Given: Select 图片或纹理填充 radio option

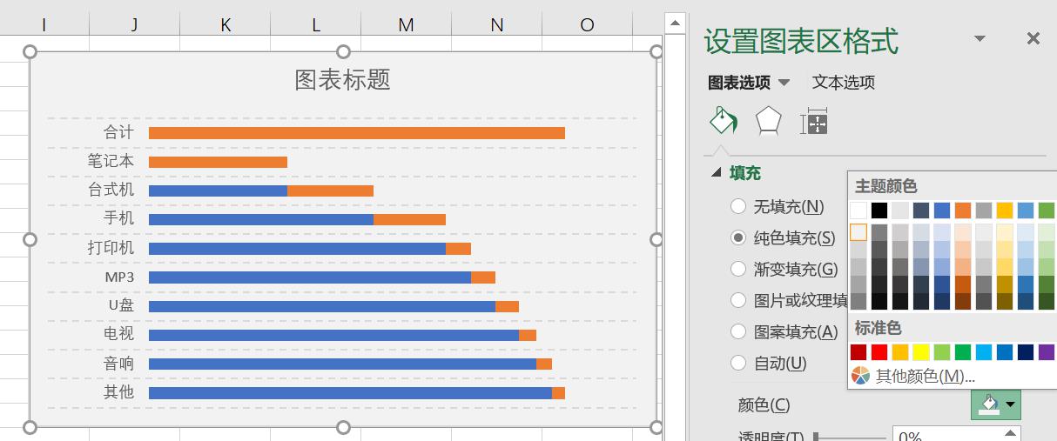Looking at the screenshot, I should [x=738, y=300].
